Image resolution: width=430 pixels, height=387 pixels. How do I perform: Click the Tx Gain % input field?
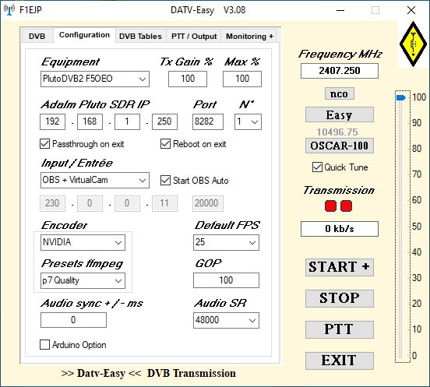(x=188, y=79)
